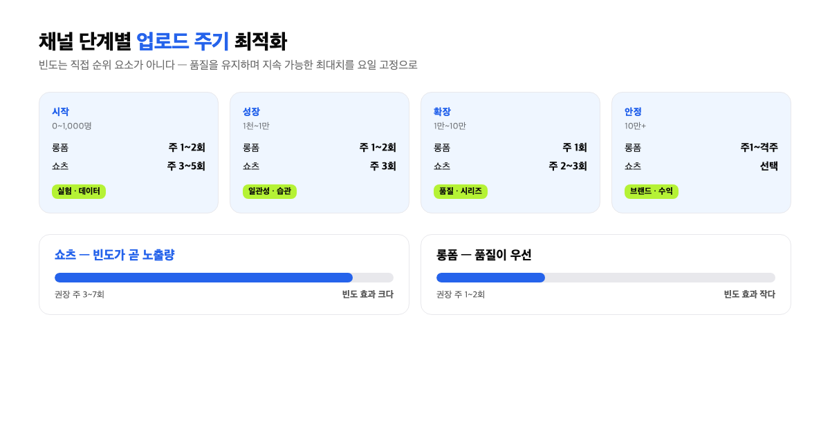The height and width of the screenshot is (442, 830).
Task: Click the 빈도 효과 크다 label
Action: point(368,294)
